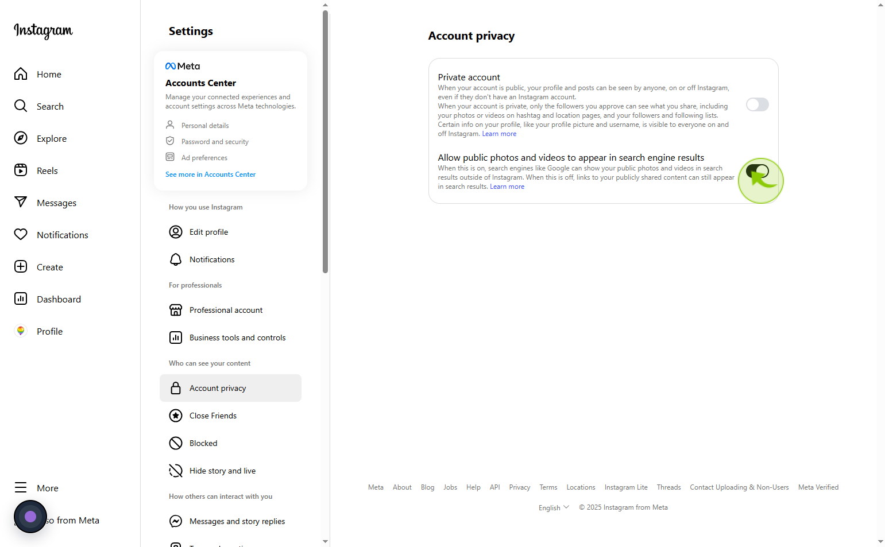
Task: Click the settings panel scrollbar thumb
Action: tap(325, 142)
